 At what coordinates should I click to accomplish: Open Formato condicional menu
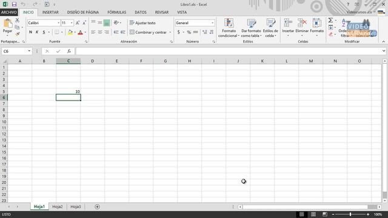point(229,28)
